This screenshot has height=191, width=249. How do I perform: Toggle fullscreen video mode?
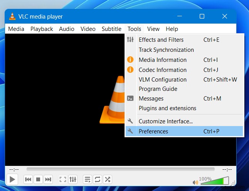63,179
